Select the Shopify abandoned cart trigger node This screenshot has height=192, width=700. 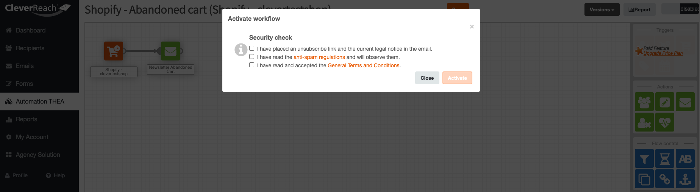[x=114, y=51]
